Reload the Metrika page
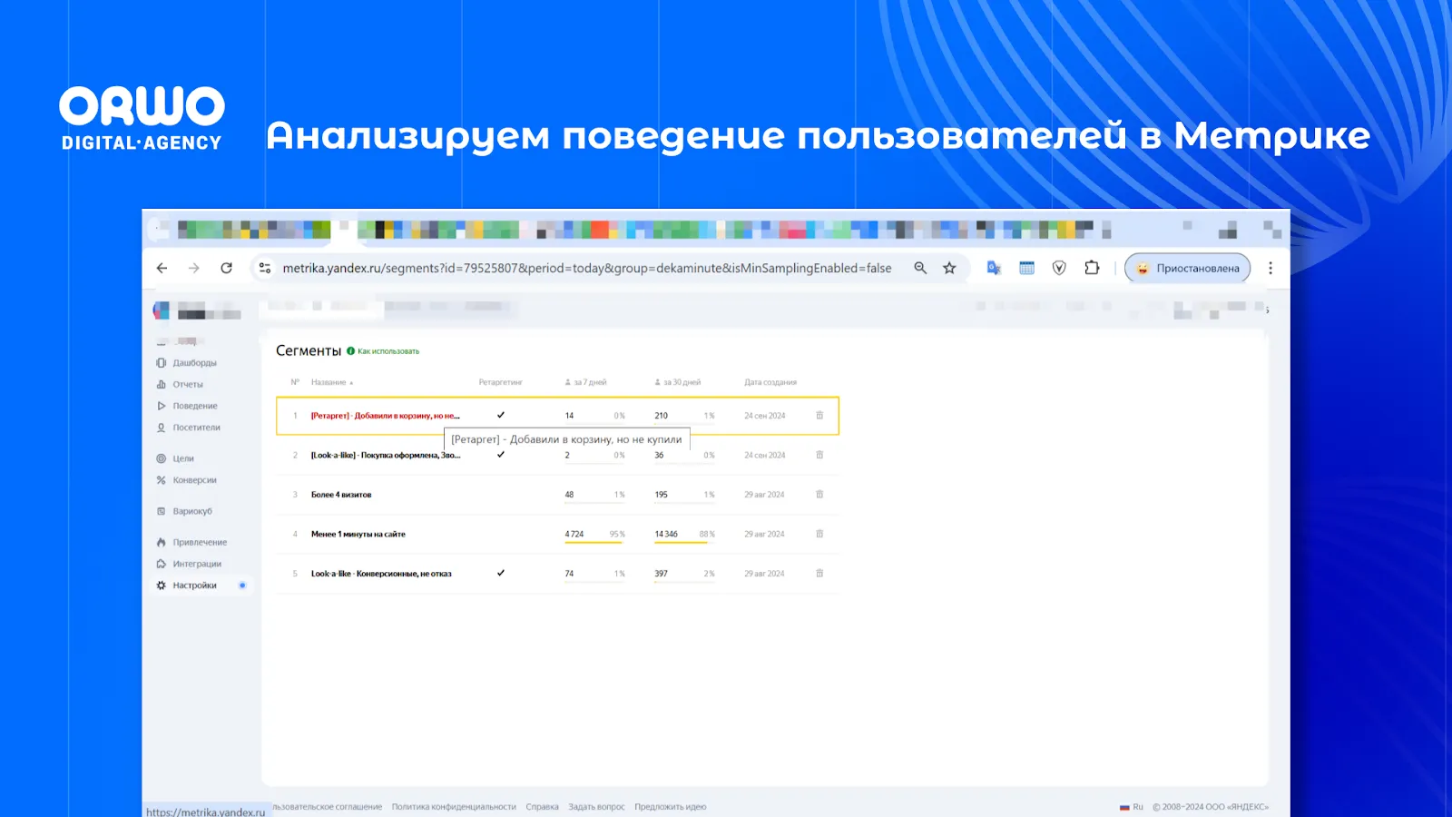 (x=227, y=268)
